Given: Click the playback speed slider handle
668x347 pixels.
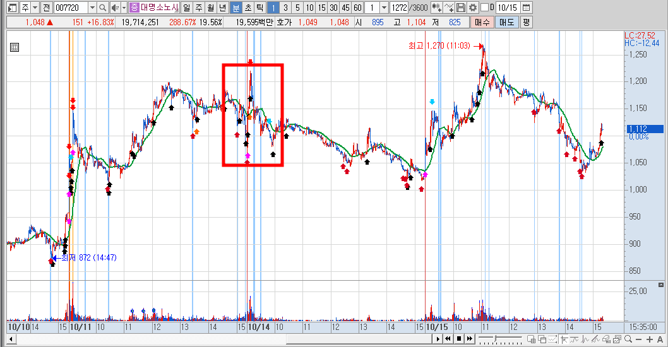Looking at the screenshot, I should [x=495, y=339].
